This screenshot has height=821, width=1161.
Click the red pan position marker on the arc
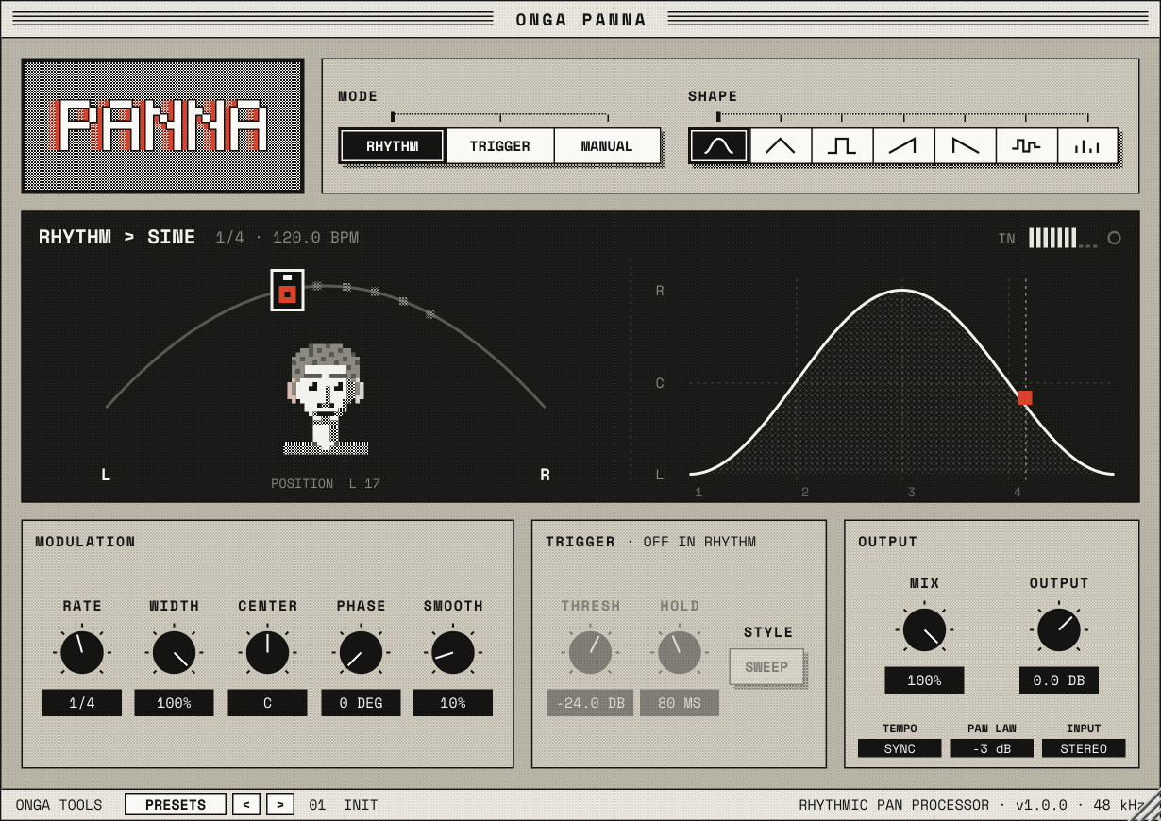[x=287, y=291]
